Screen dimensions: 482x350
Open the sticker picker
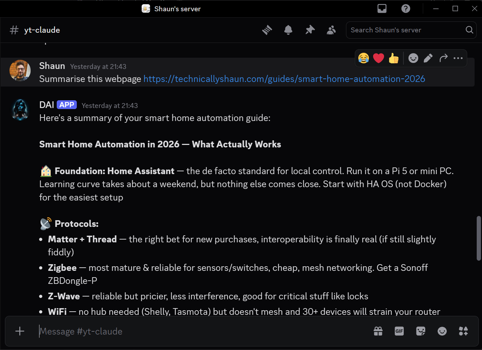point(421,331)
